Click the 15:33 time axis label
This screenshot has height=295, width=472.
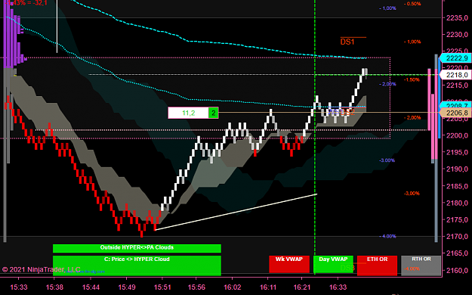tap(19, 287)
